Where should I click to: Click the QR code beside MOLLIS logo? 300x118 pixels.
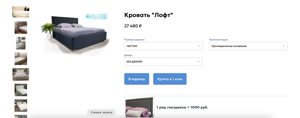tap(104, 16)
